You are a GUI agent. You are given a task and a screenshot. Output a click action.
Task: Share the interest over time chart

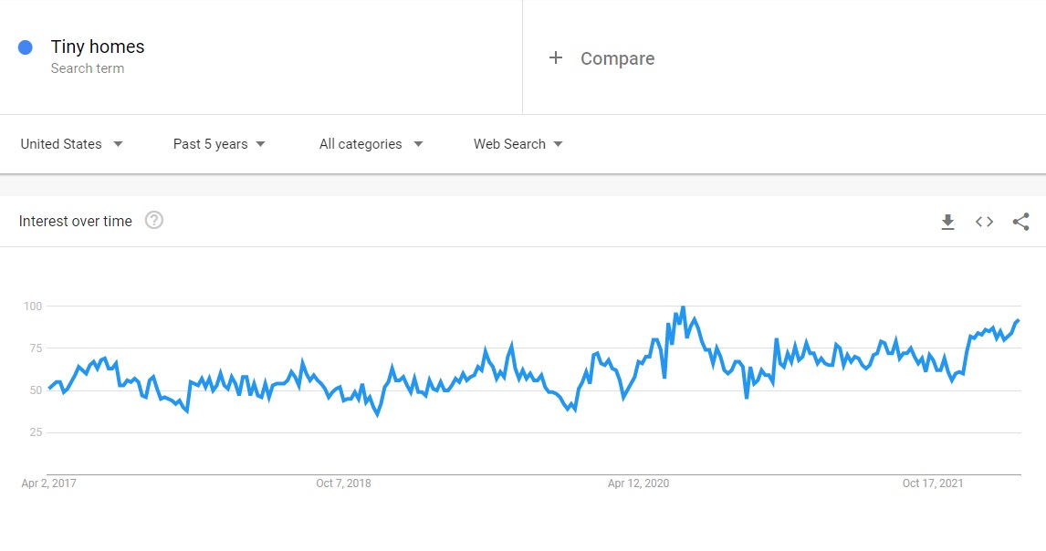pyautogui.click(x=1021, y=222)
